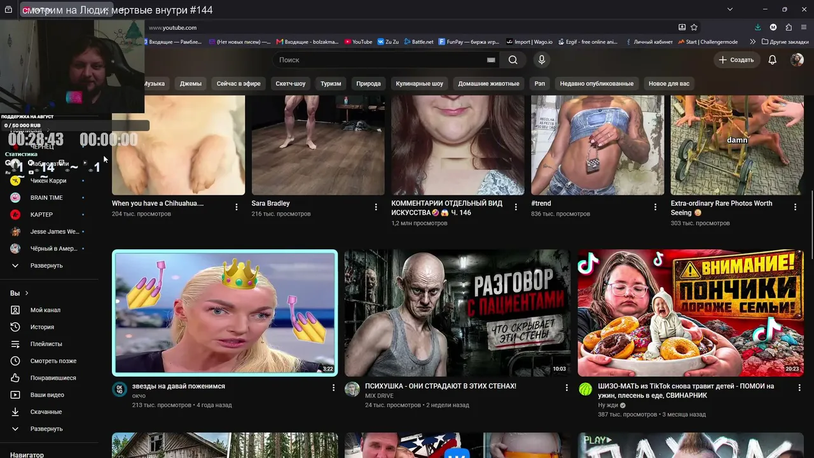The height and width of the screenshot is (458, 814).
Task: Open YouTube notifications bell
Action: coord(772,60)
